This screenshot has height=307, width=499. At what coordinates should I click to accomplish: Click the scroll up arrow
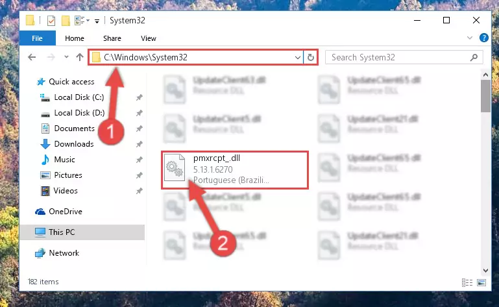click(x=485, y=75)
